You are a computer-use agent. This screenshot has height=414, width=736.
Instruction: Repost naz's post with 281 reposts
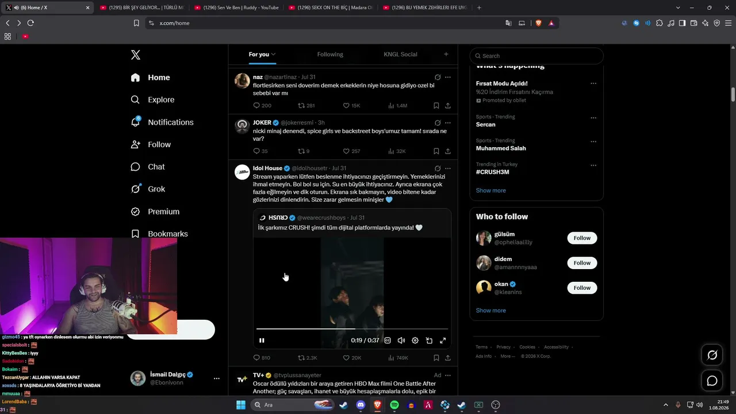306,106
